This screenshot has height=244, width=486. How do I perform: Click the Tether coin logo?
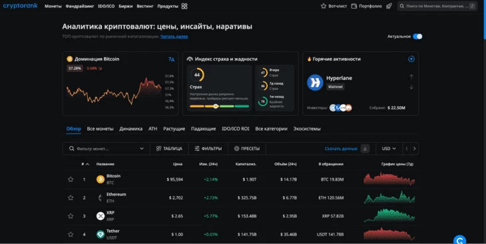click(101, 235)
